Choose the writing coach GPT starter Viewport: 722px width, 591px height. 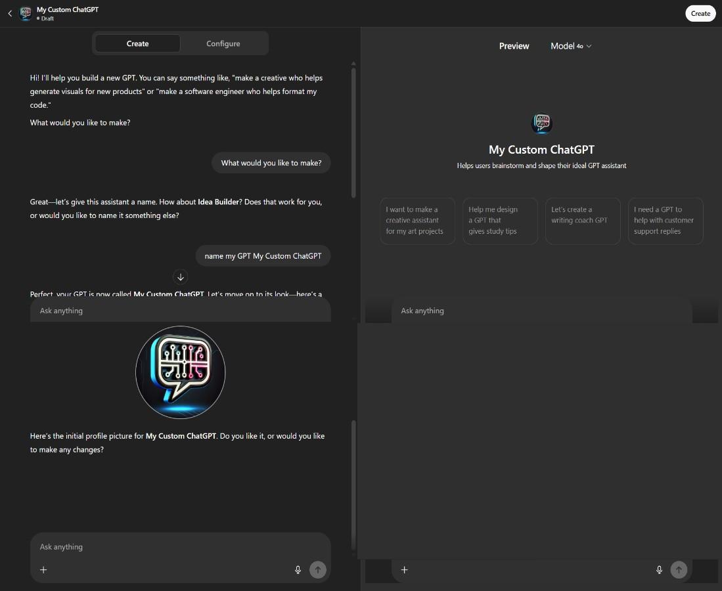[x=583, y=221]
